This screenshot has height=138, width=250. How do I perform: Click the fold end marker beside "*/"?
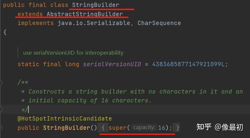[2, 109]
